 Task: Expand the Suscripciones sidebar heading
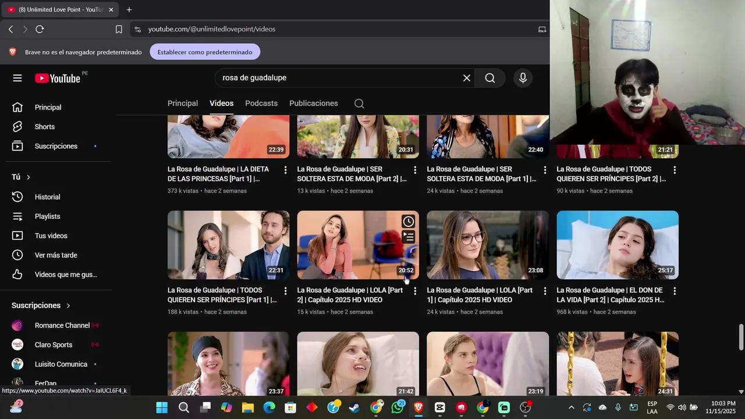tap(41, 306)
